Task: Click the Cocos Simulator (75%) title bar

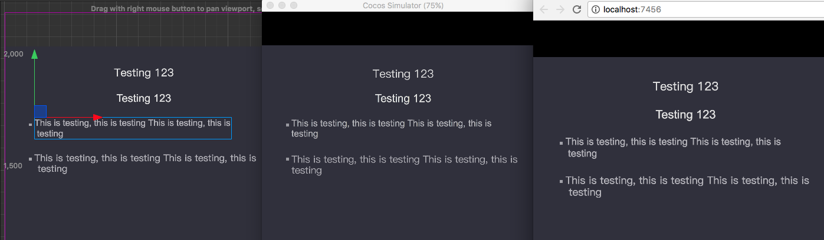Action: coord(403,5)
